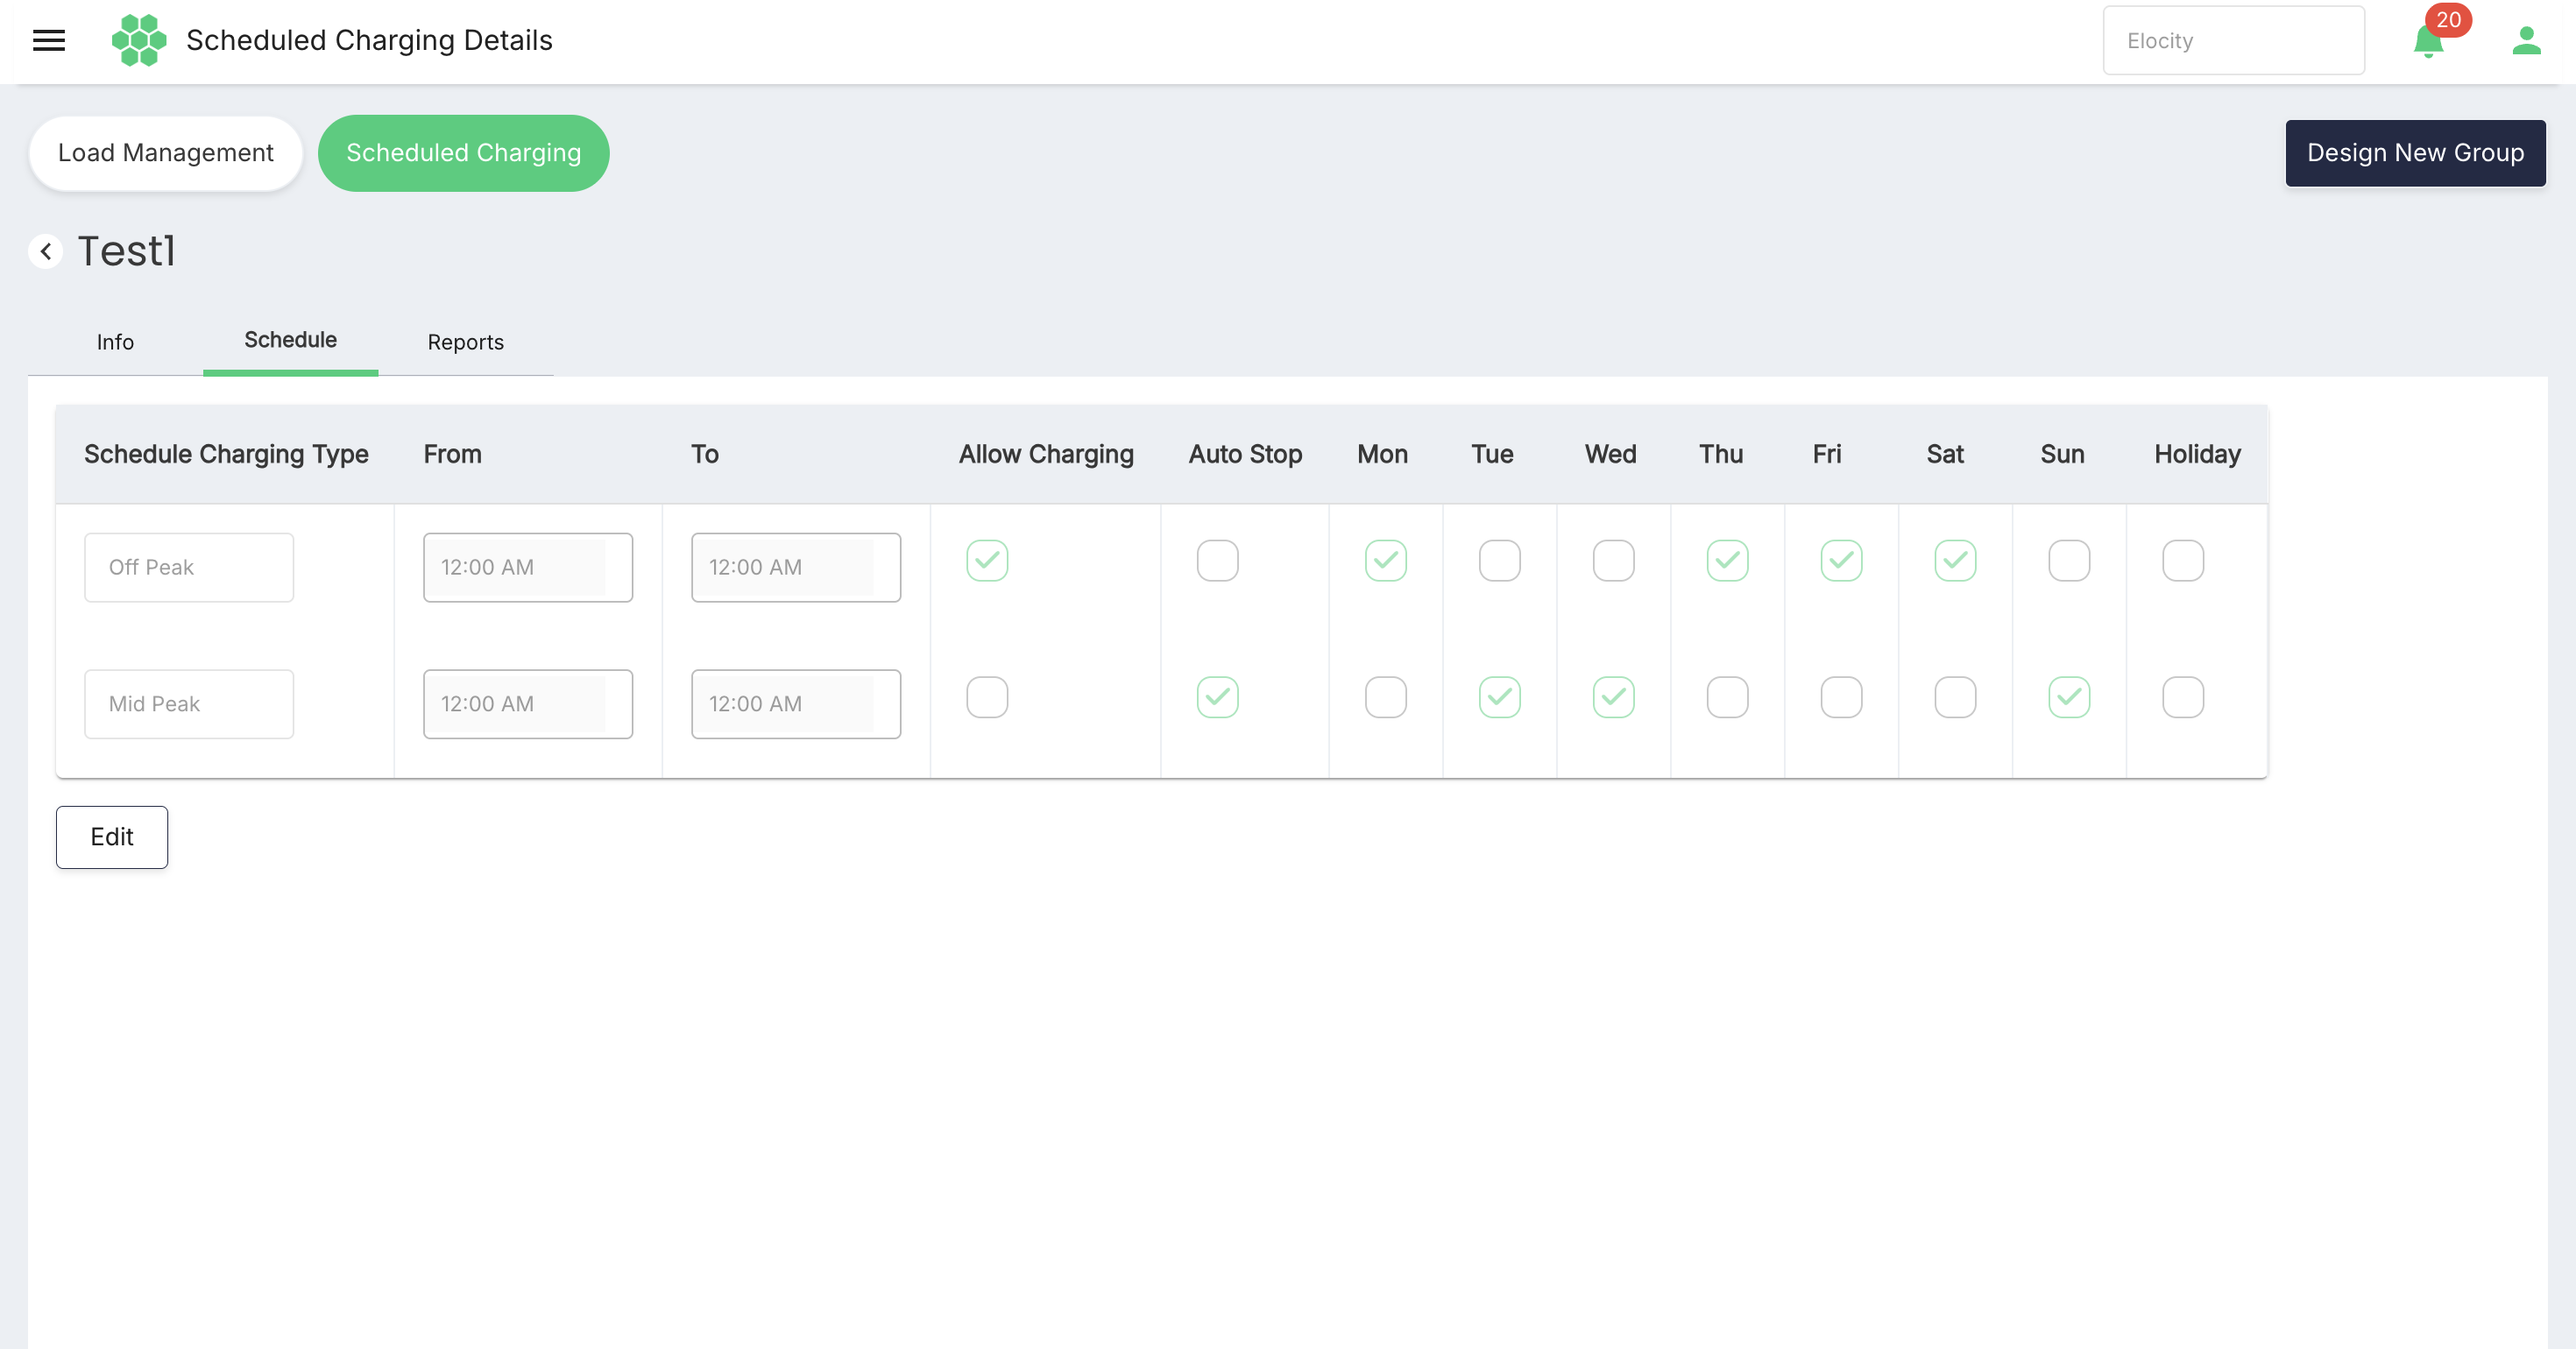The height and width of the screenshot is (1349, 2576).
Task: Click the Holiday column header
Action: 2197,455
